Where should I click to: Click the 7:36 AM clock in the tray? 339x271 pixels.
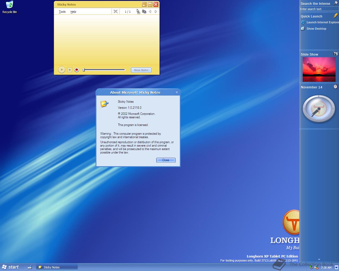[326, 268]
